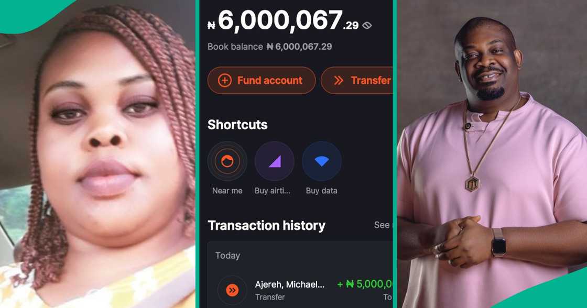Click the orange transfer icon beside Ajereh, Michael
This screenshot has height=308, width=587.
click(x=232, y=290)
